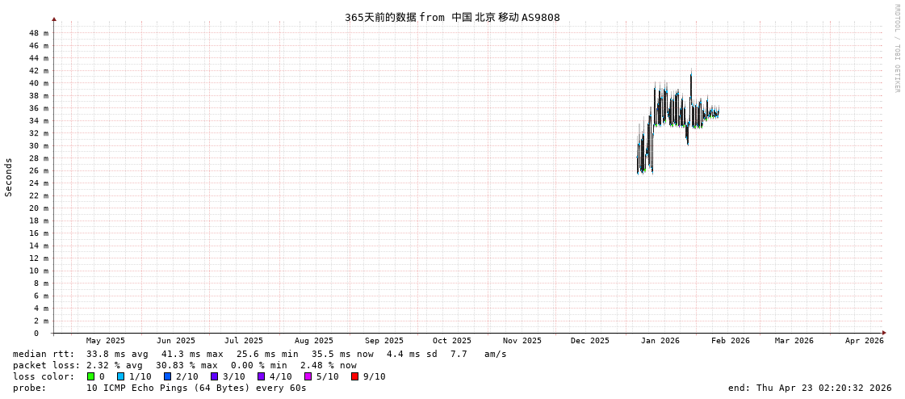This screenshot has width=905, height=399.
Task: Click the Apr 2026 x-axis label
Action: tap(864, 341)
